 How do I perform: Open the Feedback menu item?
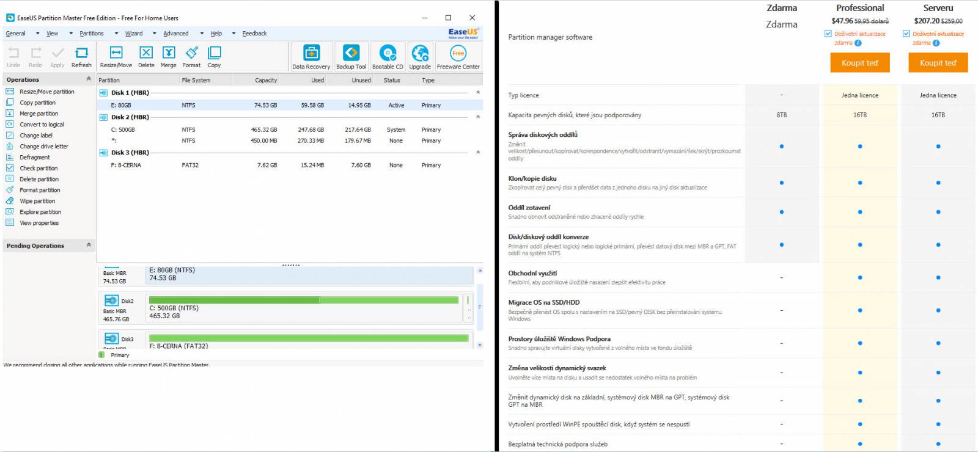(254, 34)
